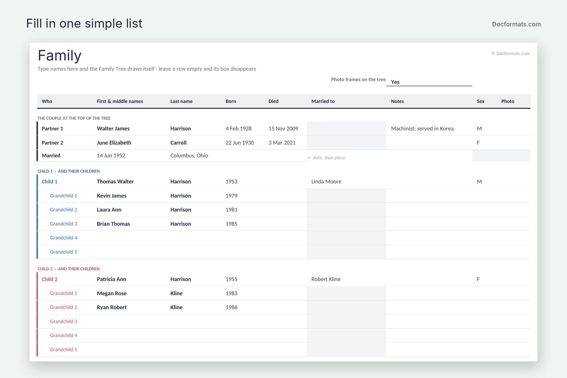Select the Who column header
The image size is (567, 378).
47,101
